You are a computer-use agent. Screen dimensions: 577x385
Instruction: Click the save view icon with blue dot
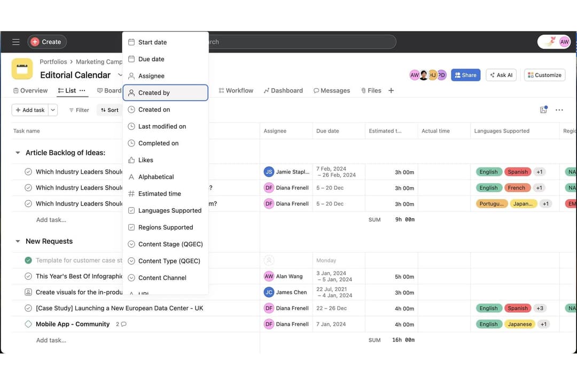click(543, 110)
